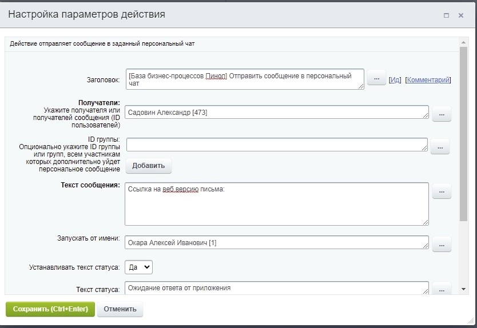Click ellipsis button beside ID группы field
This screenshot has width=477, height=328.
click(x=440, y=147)
